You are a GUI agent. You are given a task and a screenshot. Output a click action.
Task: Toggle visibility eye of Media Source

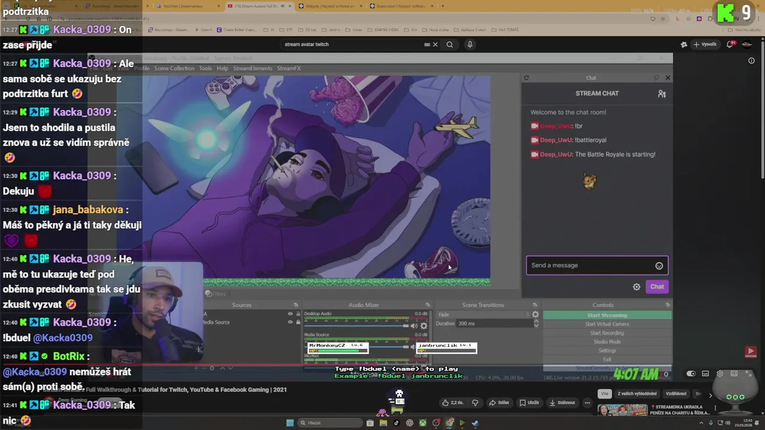290,322
